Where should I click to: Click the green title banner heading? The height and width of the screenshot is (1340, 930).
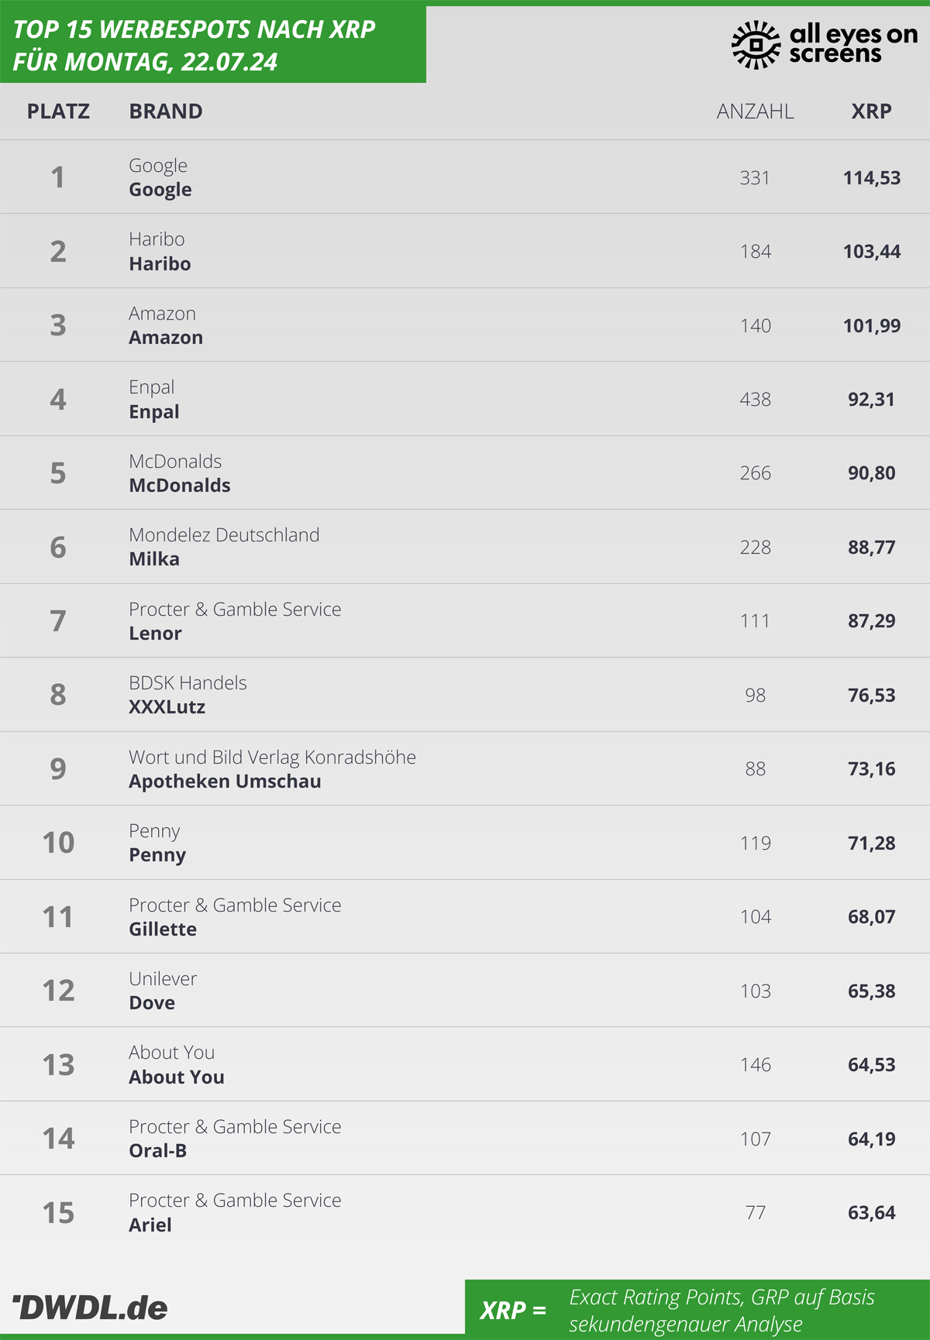pos(194,45)
